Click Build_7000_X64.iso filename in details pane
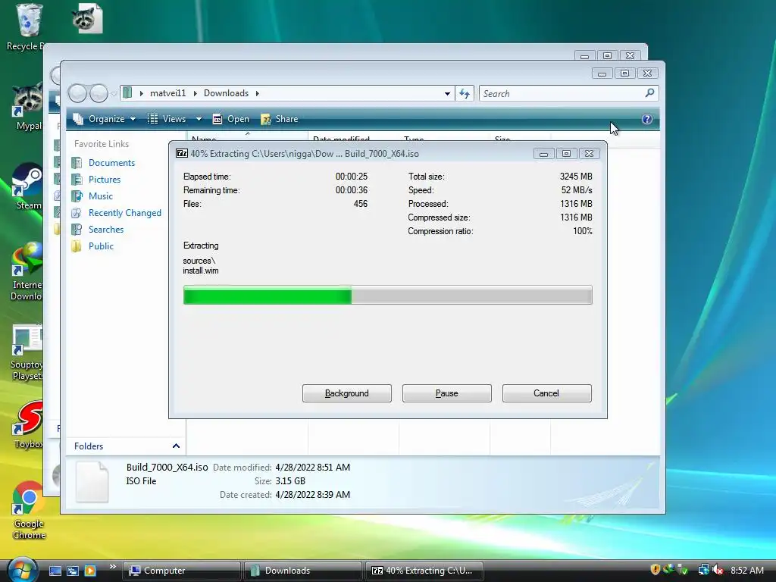 (167, 467)
